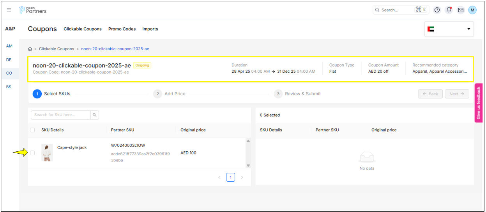The height and width of the screenshot is (212, 486).
Task: Go to home via breadcrumb icon
Action: [x=30, y=49]
